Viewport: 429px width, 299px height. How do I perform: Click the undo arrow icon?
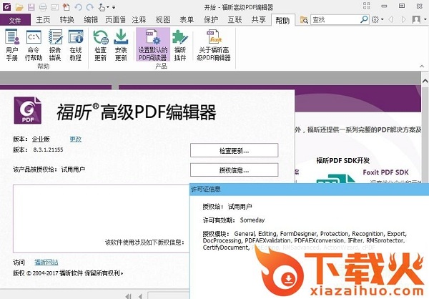(x=78, y=7)
